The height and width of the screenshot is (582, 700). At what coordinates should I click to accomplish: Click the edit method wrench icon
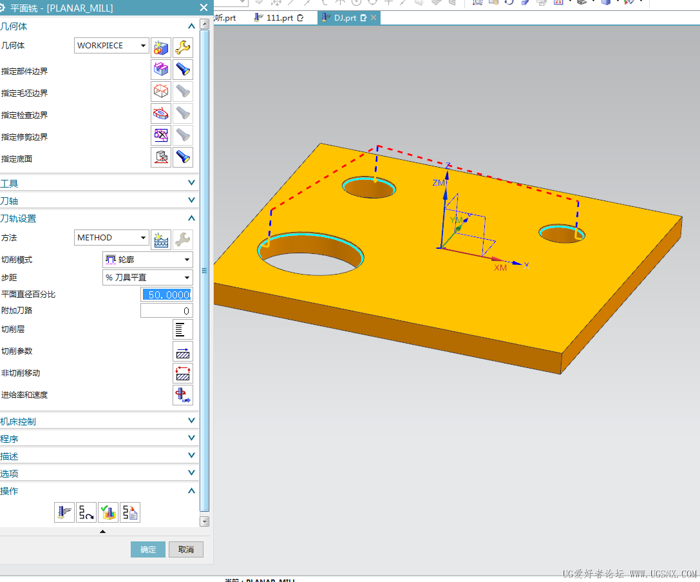click(183, 240)
